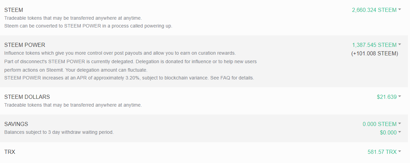This screenshot has width=410, height=163.
Task: Click the (+101.008 STEEM) delegated amount
Action: [375, 53]
